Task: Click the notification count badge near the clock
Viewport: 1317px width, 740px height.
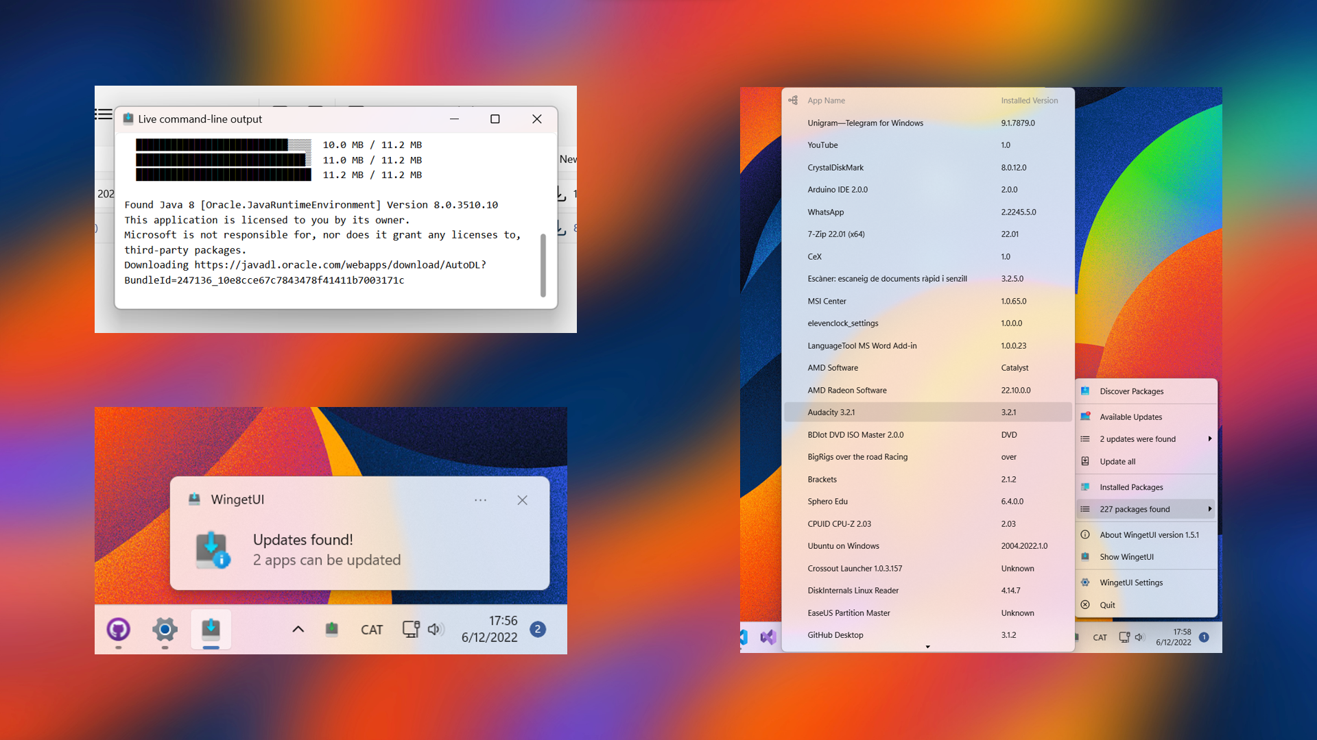Action: click(x=538, y=629)
